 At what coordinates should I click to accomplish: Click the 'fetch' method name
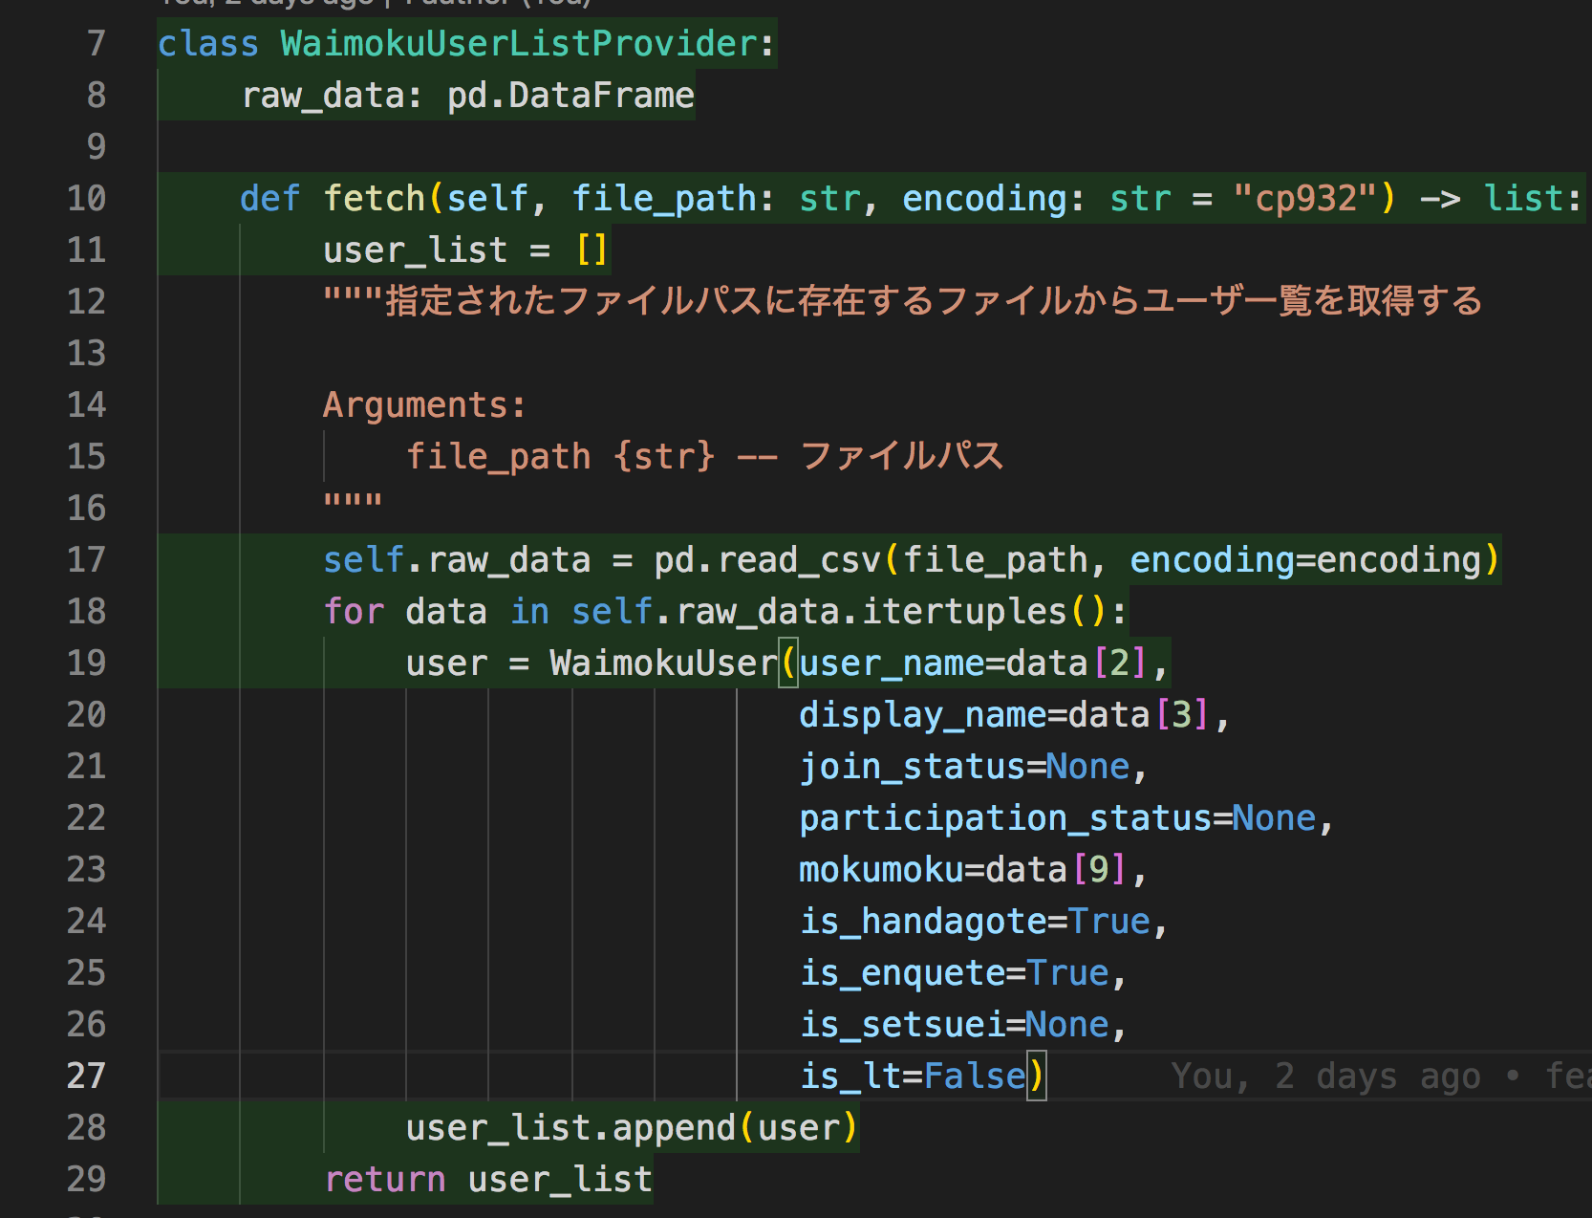(374, 199)
